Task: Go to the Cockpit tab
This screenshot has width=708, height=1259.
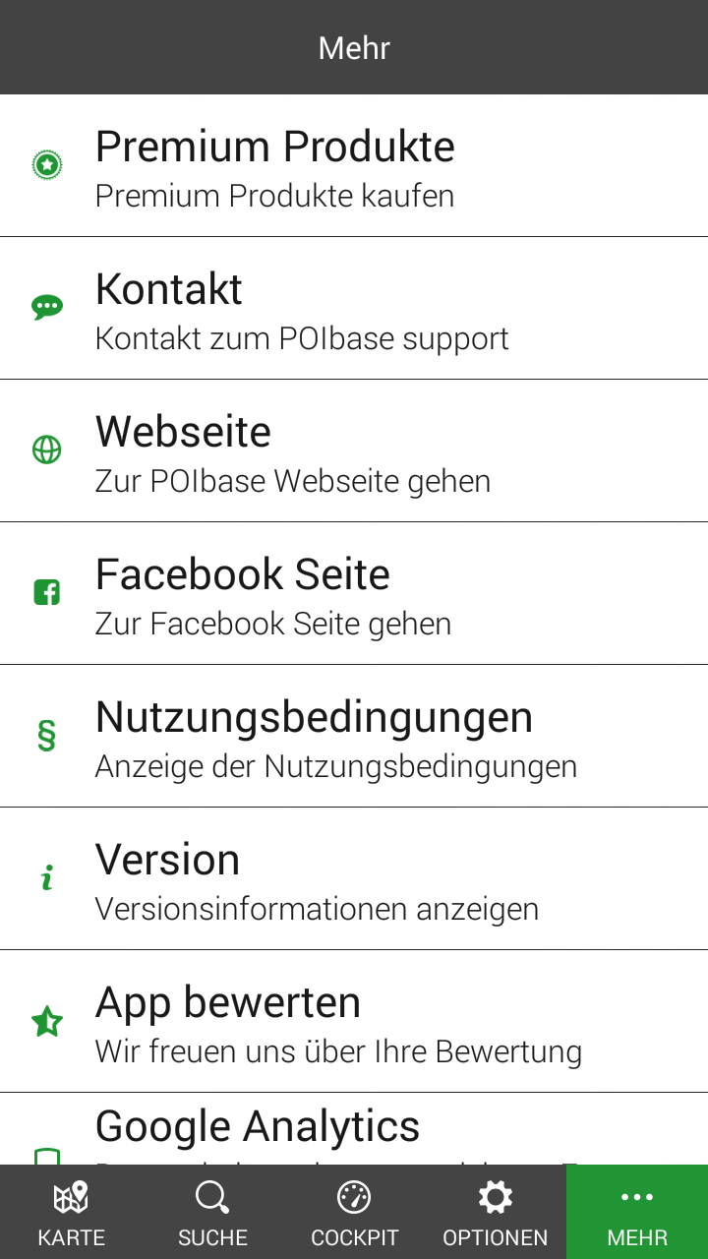Action: tap(354, 1213)
